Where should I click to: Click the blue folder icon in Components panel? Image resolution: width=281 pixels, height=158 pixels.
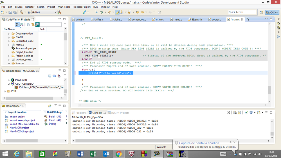[54, 76]
